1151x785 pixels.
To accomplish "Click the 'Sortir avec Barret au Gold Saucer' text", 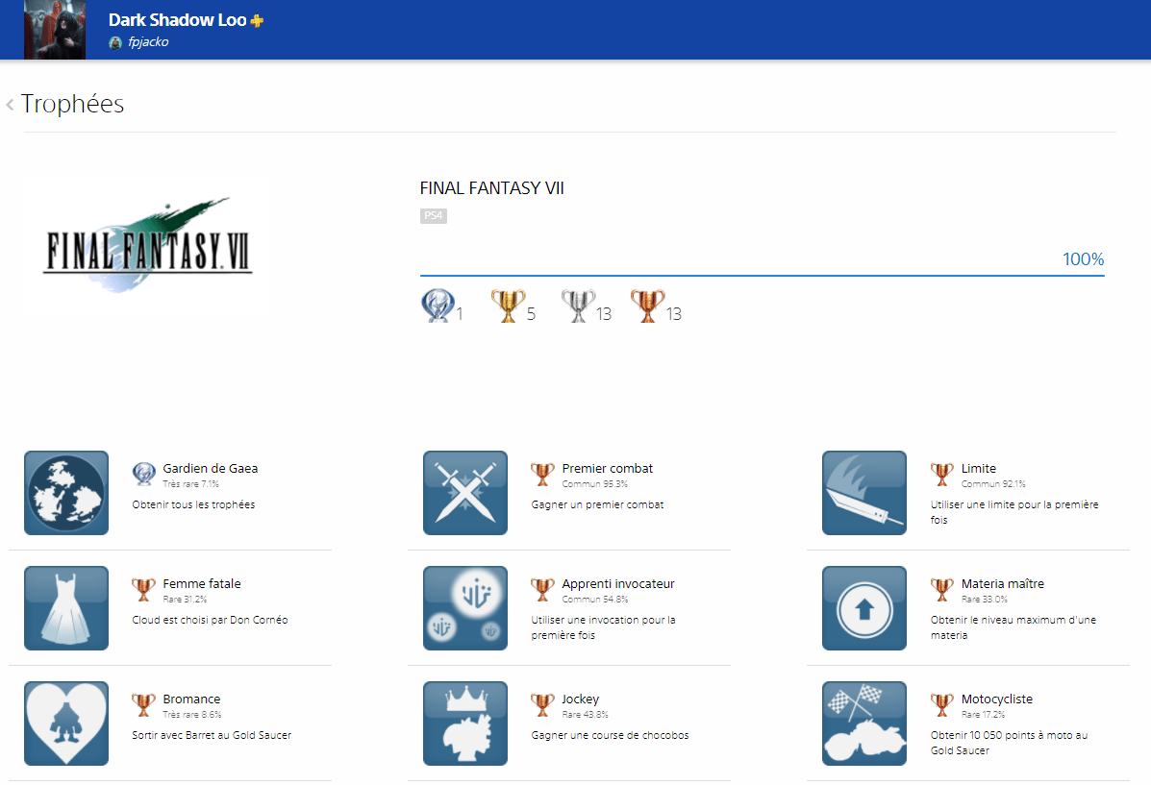I will pos(212,735).
